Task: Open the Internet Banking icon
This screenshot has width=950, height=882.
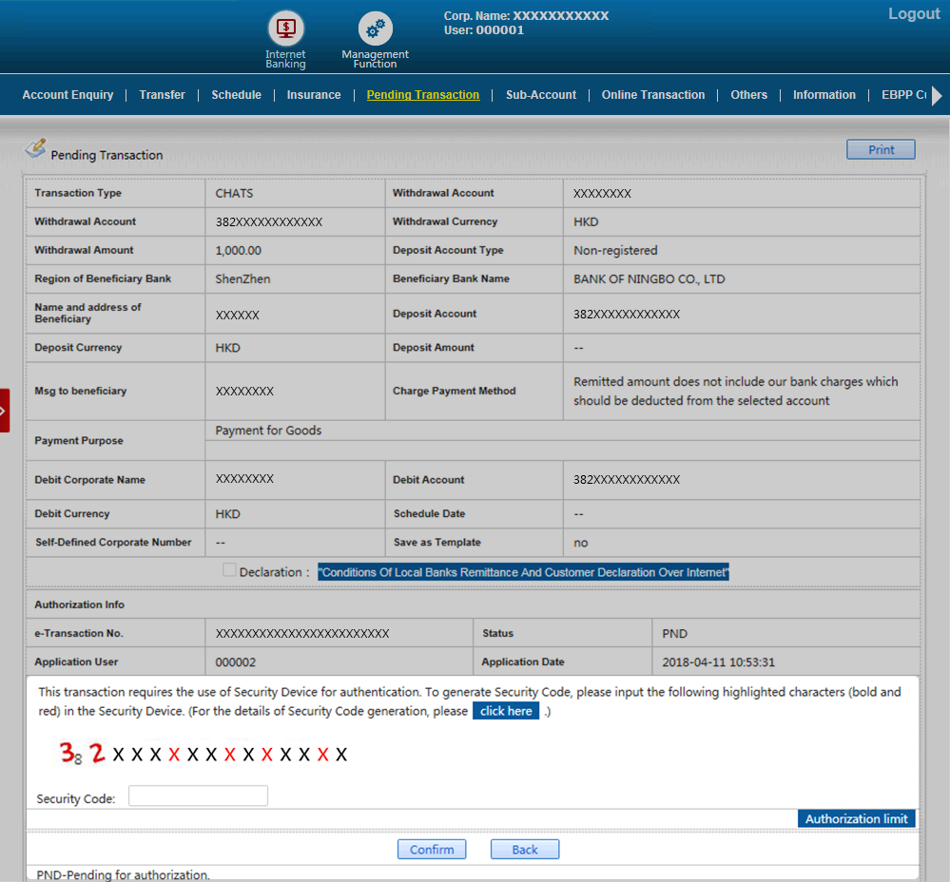Action: point(285,29)
